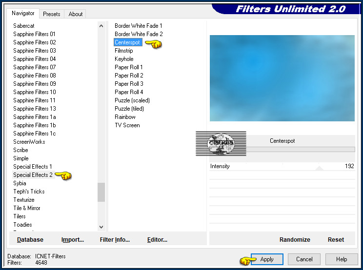
Task: Choose Border White Fade 1 filter
Action: [x=139, y=26]
